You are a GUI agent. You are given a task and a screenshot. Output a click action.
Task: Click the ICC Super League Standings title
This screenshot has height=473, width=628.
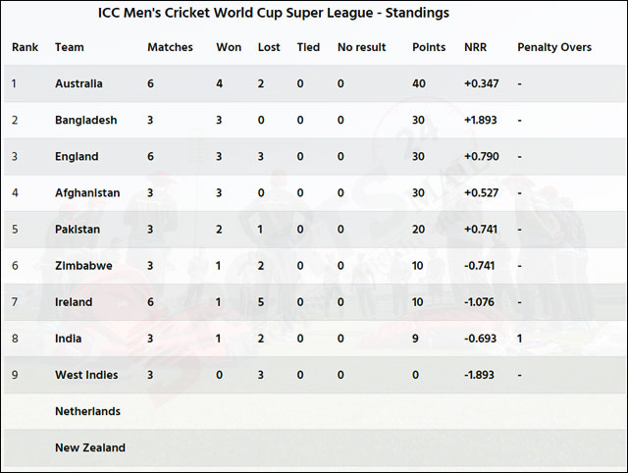tap(274, 13)
